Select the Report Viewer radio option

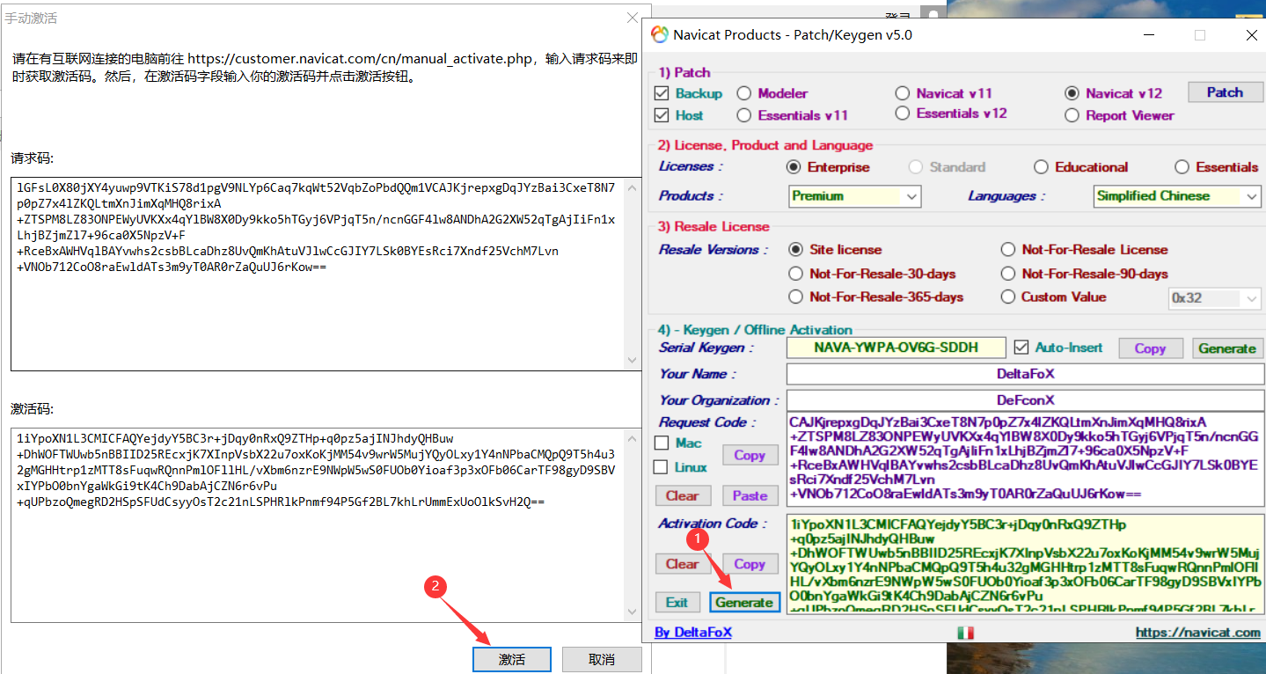coord(1072,115)
